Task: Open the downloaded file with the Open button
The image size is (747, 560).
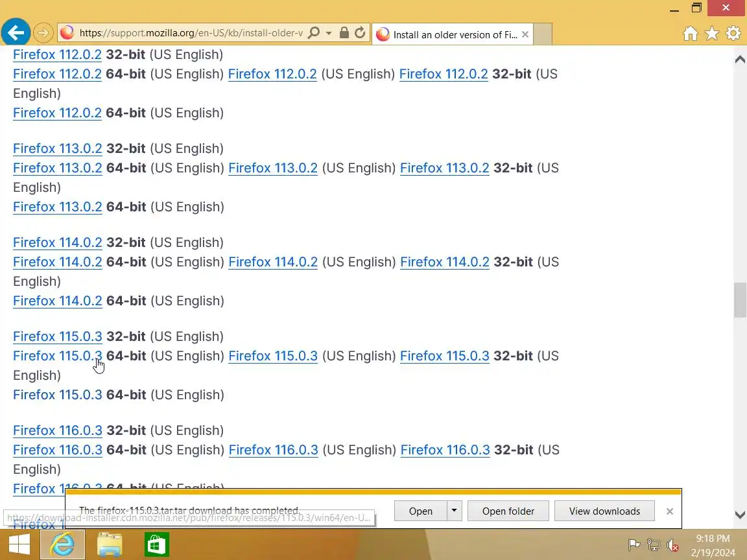Action: (421, 511)
